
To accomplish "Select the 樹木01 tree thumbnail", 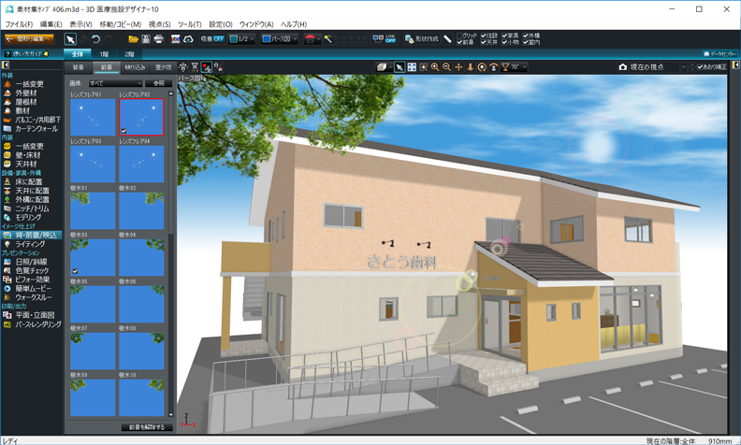I will pos(93,210).
